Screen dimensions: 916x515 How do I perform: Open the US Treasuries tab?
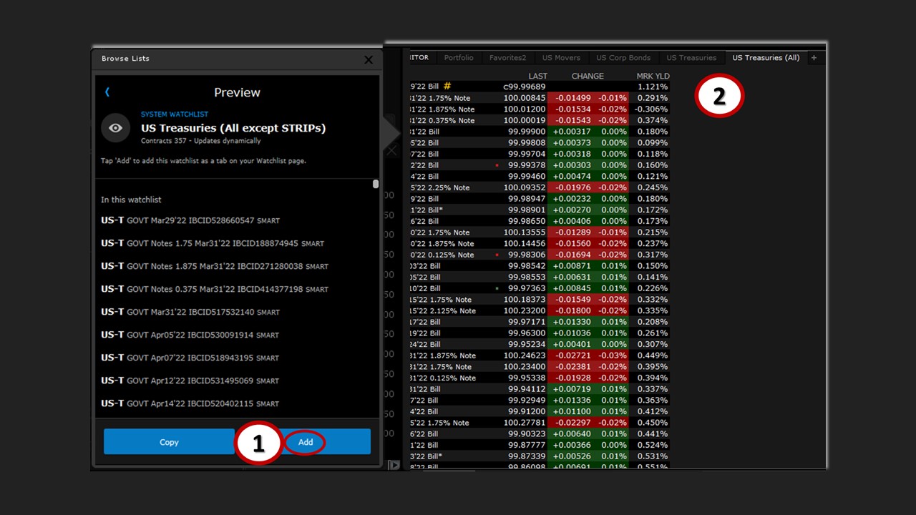(x=691, y=58)
